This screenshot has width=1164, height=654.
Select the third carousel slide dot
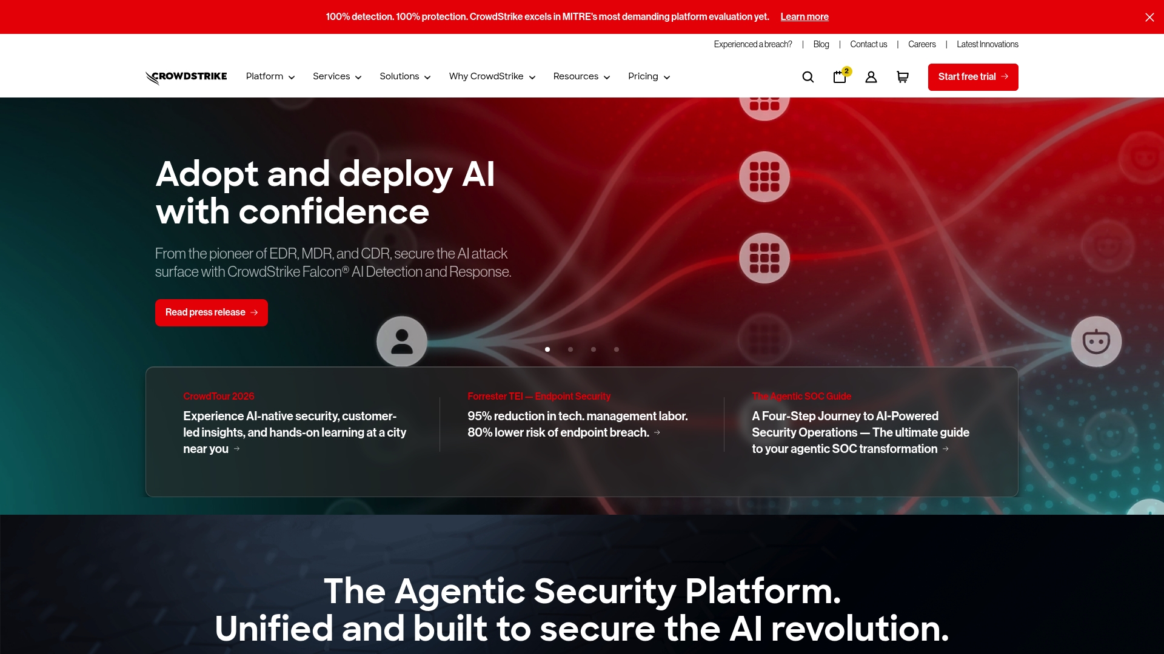pos(594,349)
